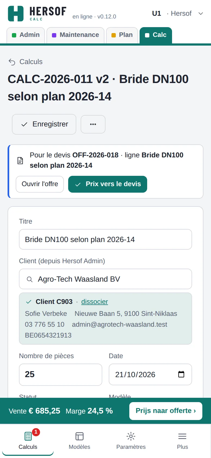Edit the Titre input field
Screen dimensions: 211x458
pyautogui.click(x=105, y=239)
